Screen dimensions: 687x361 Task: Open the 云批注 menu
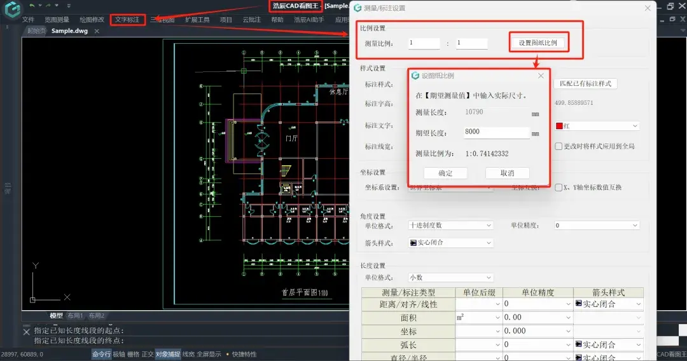[x=251, y=20]
